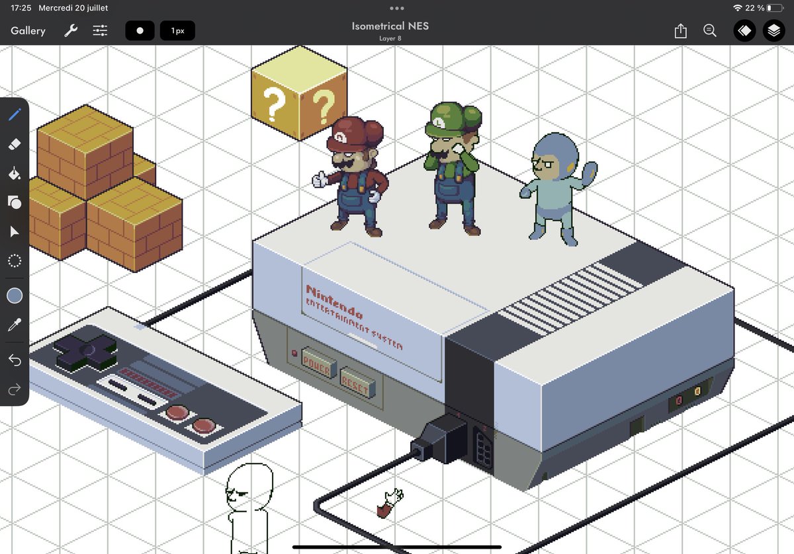Select the Pencil tool
Image resolution: width=794 pixels, height=554 pixels.
14,115
